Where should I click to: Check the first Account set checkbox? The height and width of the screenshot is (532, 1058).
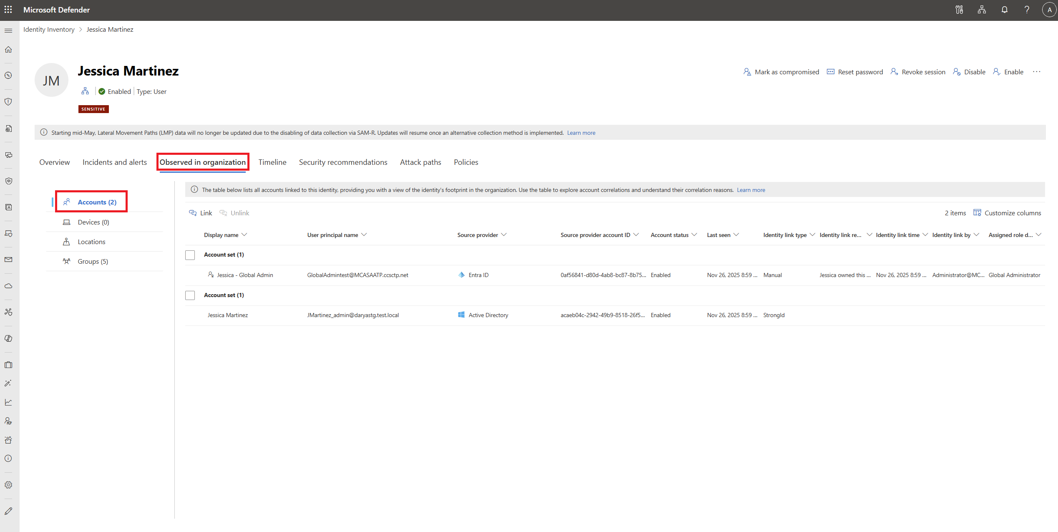click(x=190, y=255)
